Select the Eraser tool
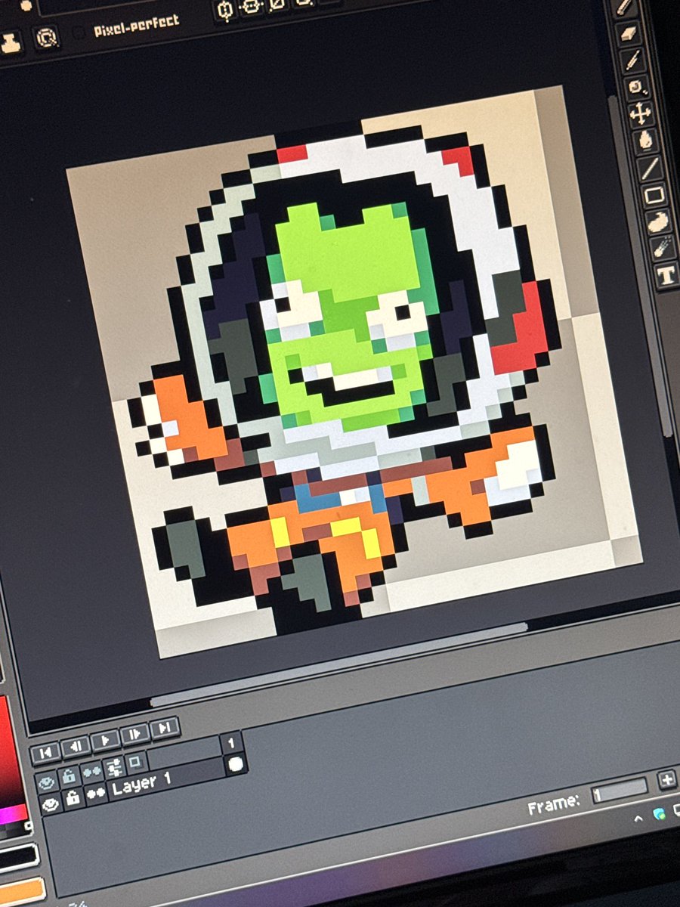Screen dimensions: 680x907 click(629, 34)
